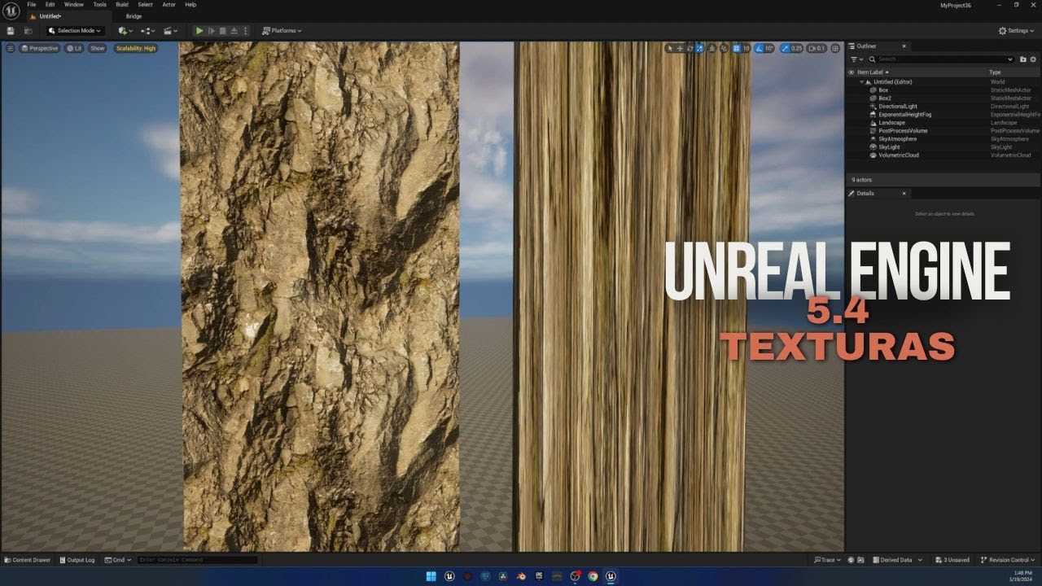Toggle scale snapping icon

tap(786, 48)
